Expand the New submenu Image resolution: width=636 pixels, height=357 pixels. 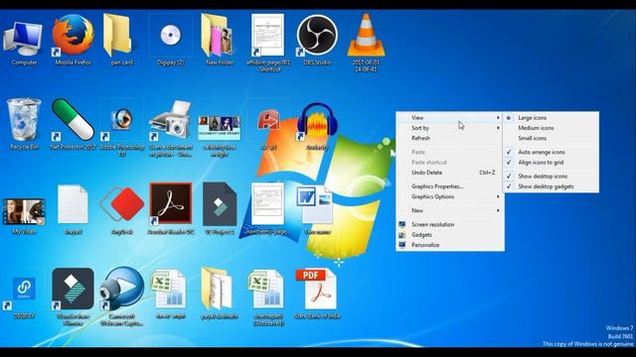pos(450,210)
